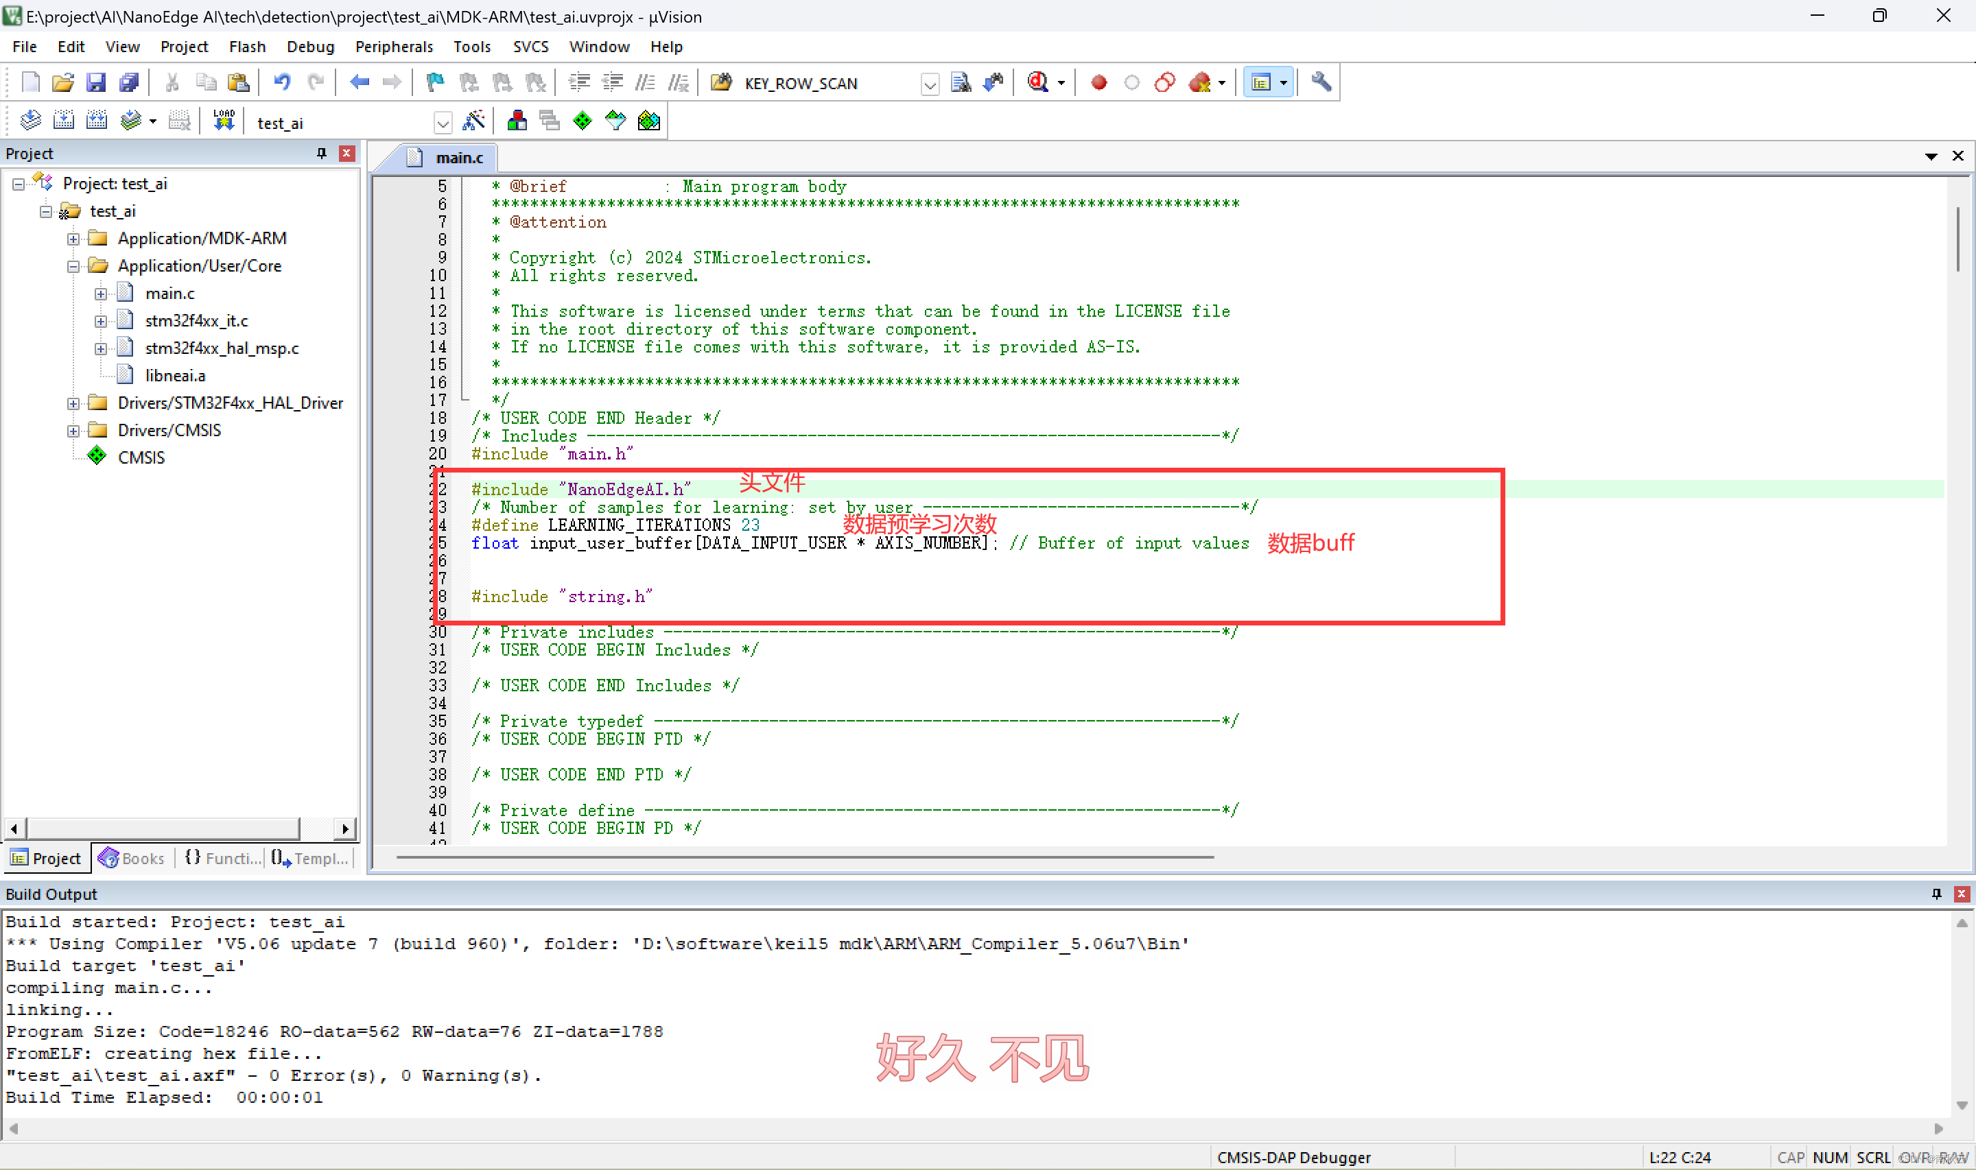Open Options for Target magic wand icon
This screenshot has height=1170, width=1976.
(x=473, y=121)
